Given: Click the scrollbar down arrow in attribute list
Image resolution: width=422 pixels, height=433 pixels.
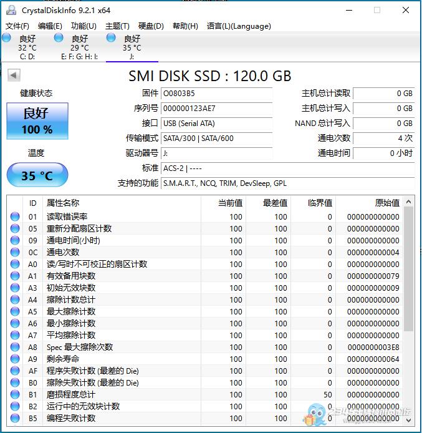Looking at the screenshot, I should point(408,420).
